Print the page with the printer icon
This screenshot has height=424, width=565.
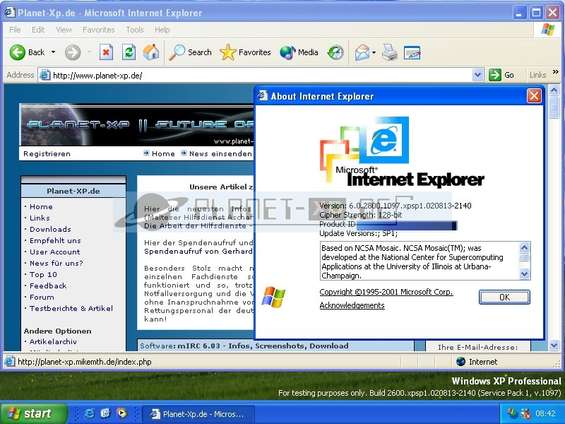pyautogui.click(x=390, y=52)
